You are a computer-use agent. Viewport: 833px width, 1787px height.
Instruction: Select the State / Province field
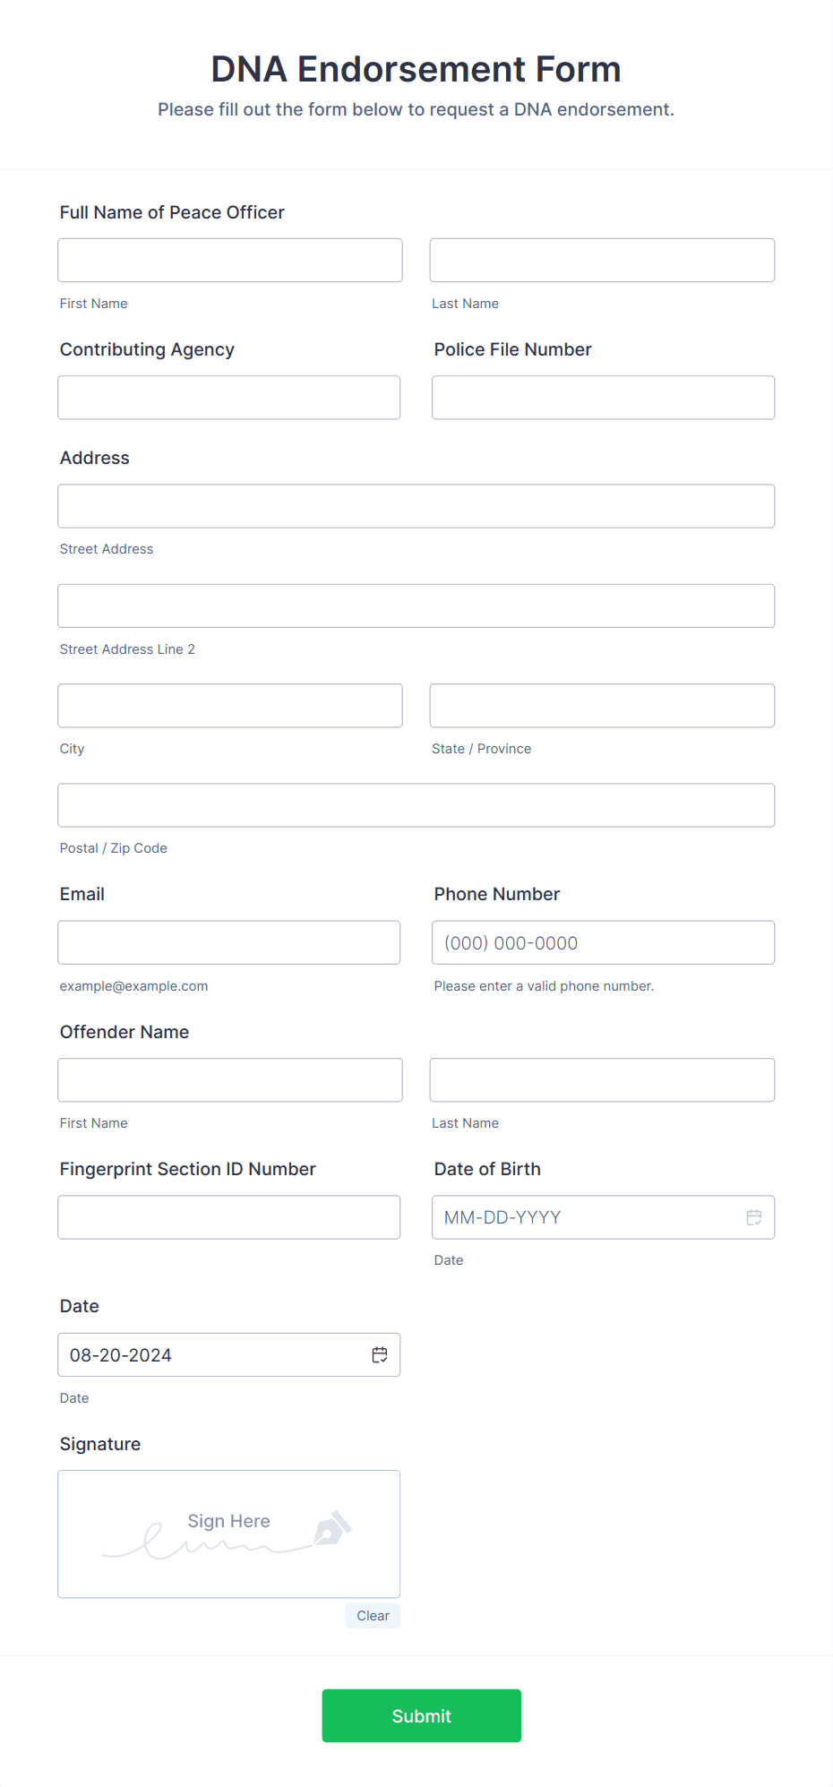(x=602, y=706)
